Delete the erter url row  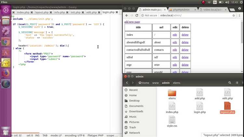click(x=185, y=65)
